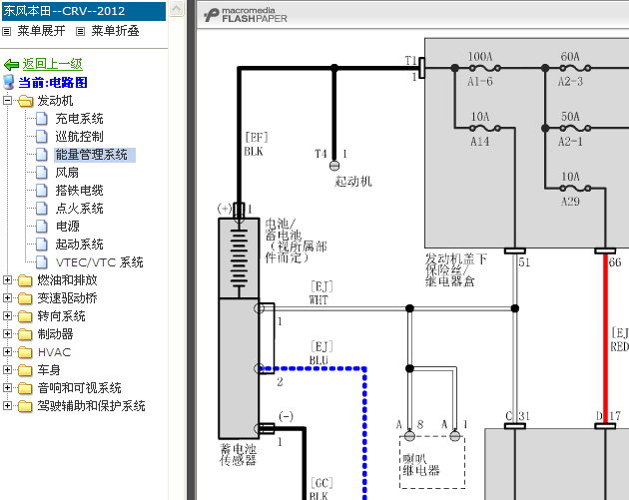
Task: Click the 点火系统 document icon
Action: point(42,209)
